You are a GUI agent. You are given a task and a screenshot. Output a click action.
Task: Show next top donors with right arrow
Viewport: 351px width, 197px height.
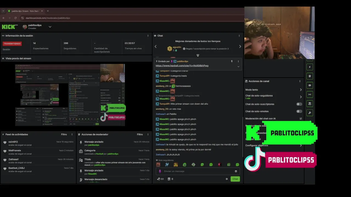pyautogui.click(x=240, y=47)
